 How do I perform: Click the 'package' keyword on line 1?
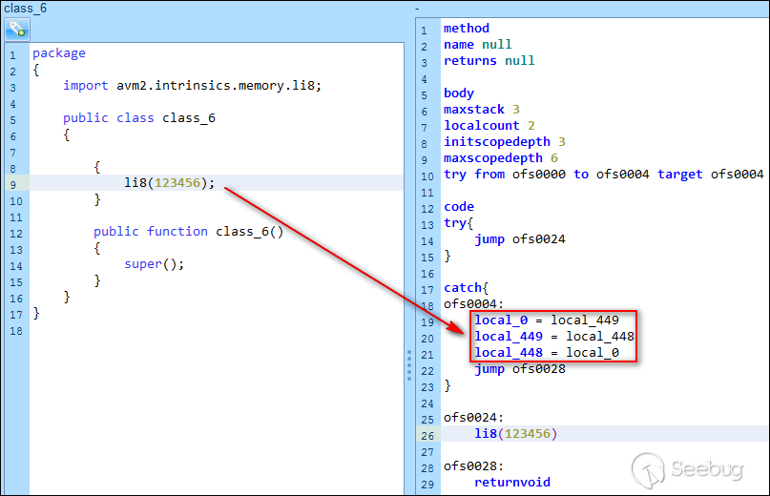[x=59, y=53]
